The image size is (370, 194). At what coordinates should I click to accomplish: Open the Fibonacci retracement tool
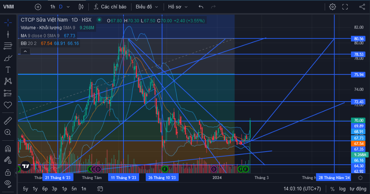pyautogui.click(x=8, y=46)
